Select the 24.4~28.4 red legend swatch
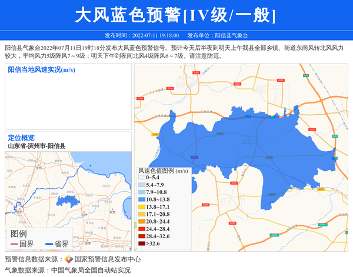This screenshot has width=353, height=277. coord(141,229)
